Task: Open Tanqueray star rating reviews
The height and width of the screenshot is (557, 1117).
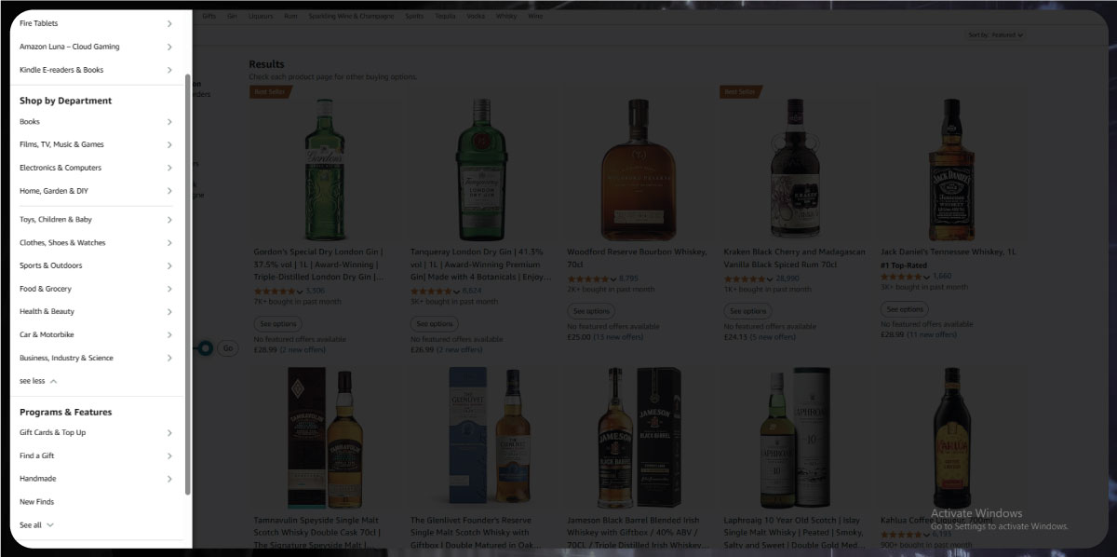Action: (x=435, y=291)
